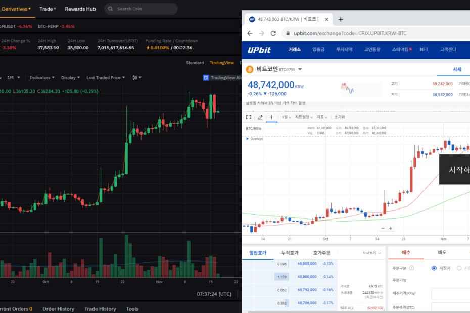
Task: Click the Upbit chart fullscreen icon
Action: [249, 117]
